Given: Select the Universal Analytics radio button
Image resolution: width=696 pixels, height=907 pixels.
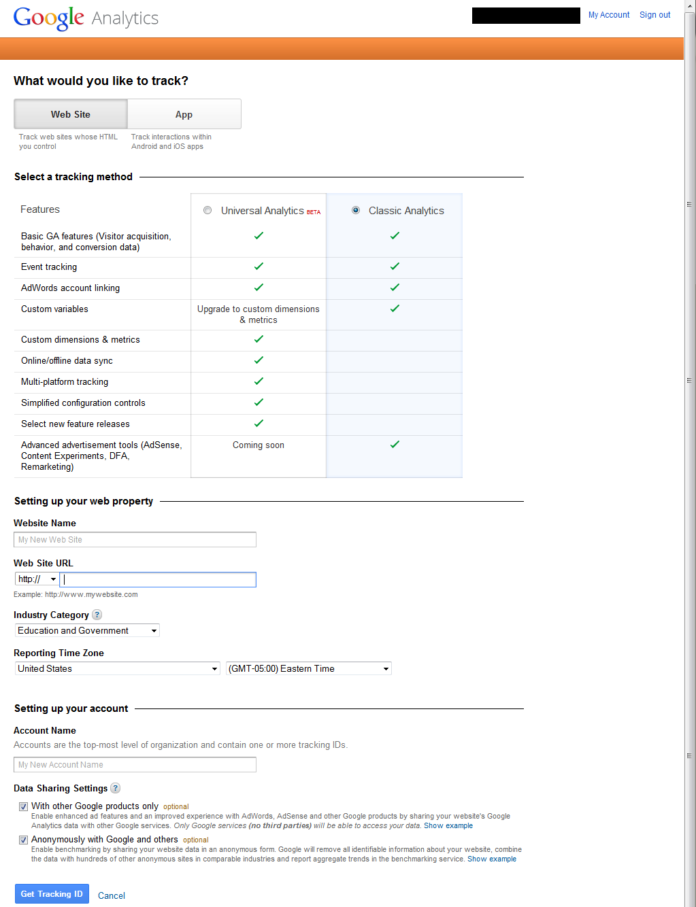Looking at the screenshot, I should pos(208,210).
